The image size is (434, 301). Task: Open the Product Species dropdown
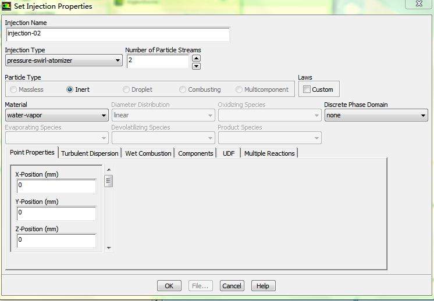(269, 138)
